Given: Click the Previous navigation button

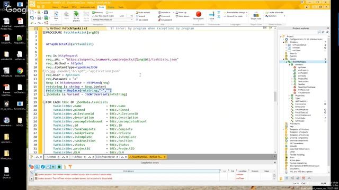Looking at the screenshot, I should [x=97, y=13].
